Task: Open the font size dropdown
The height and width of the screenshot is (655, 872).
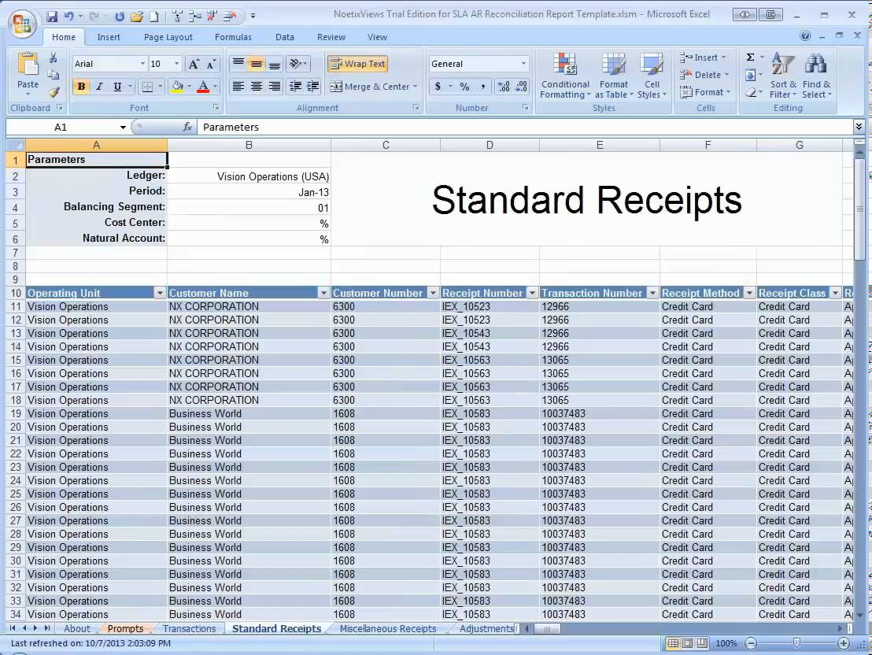Action: (x=175, y=63)
